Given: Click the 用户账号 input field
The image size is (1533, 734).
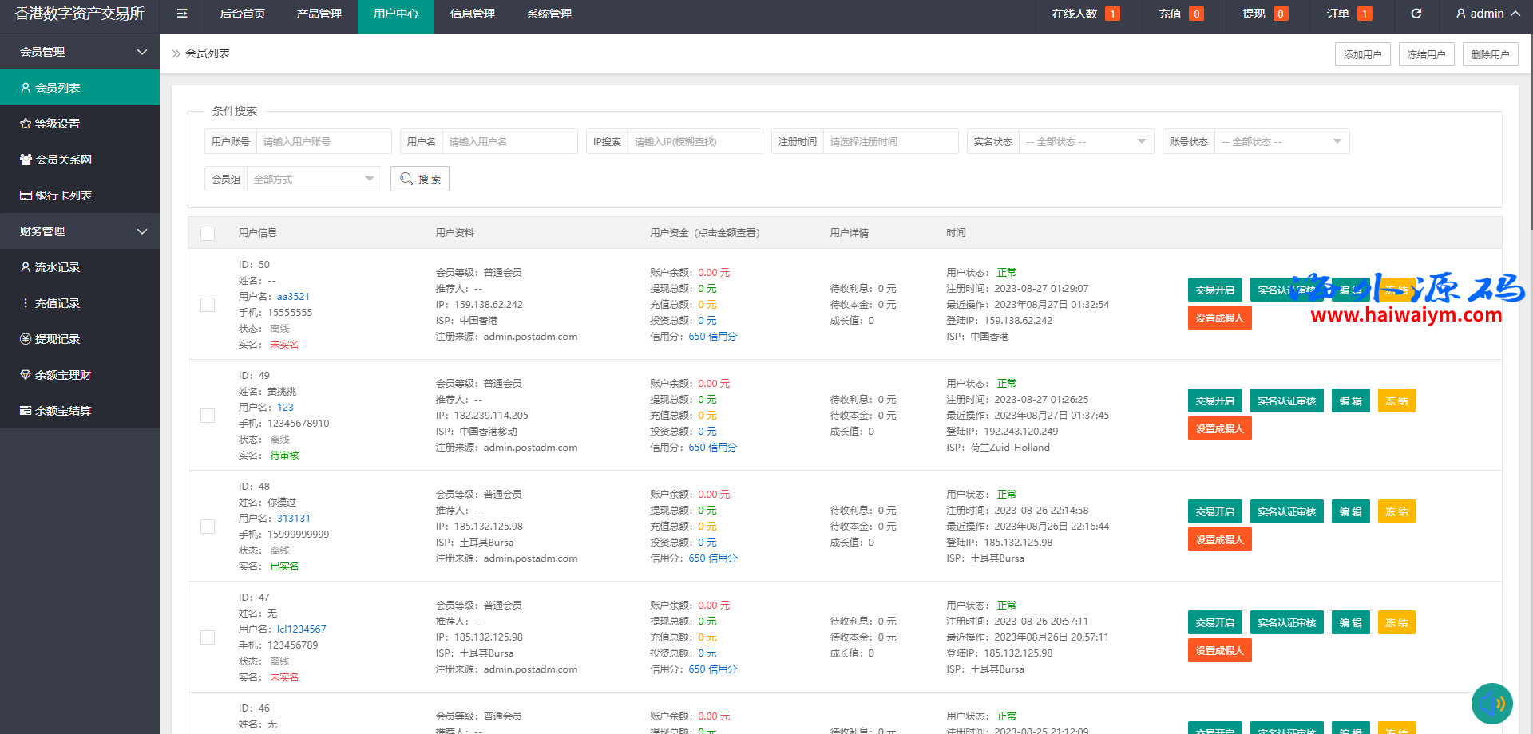Looking at the screenshot, I should point(323,141).
